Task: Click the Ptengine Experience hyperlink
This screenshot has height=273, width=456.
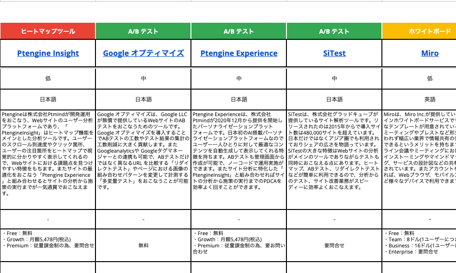Action: tap(239, 53)
